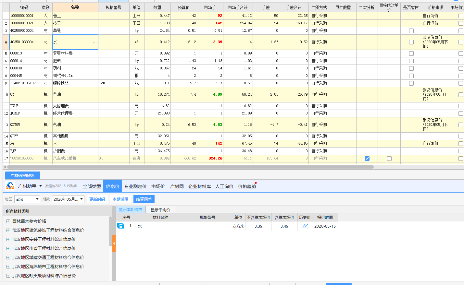
Task: Click 含税市场价 value 3.49 in result row
Action: click(284, 226)
